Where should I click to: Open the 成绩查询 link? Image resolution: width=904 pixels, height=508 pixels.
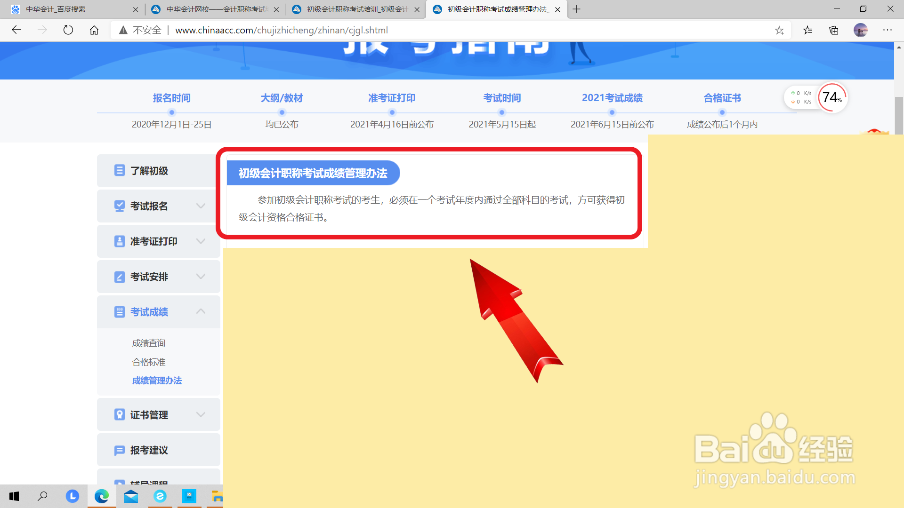coord(149,343)
